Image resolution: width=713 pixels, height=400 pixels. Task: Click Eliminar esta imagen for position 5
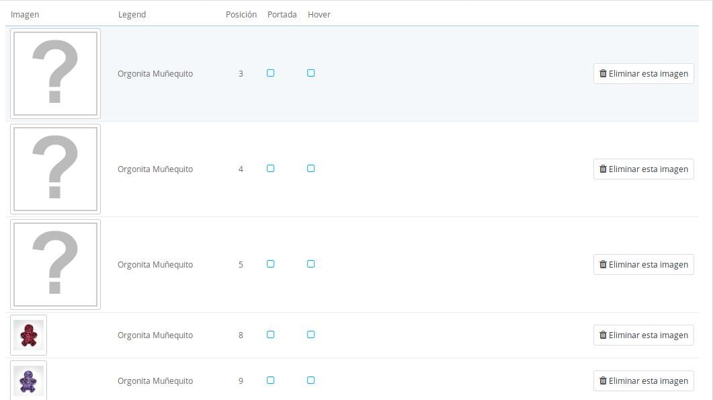643,265
